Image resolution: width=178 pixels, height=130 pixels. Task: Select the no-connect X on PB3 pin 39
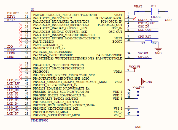[21, 75]
